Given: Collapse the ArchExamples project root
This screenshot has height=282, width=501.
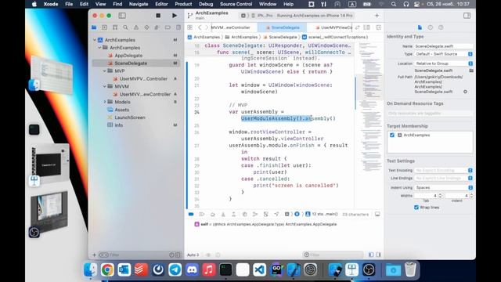Looking at the screenshot, I should point(95,40).
